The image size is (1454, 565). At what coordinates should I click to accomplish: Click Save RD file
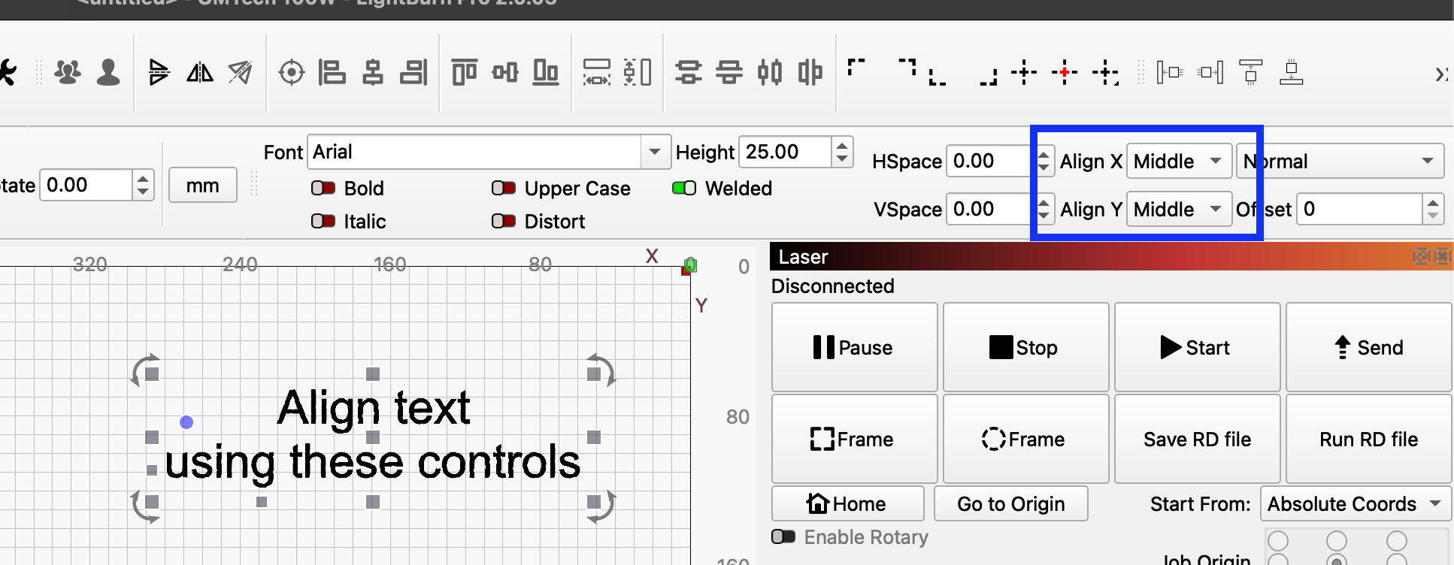coord(1198,439)
